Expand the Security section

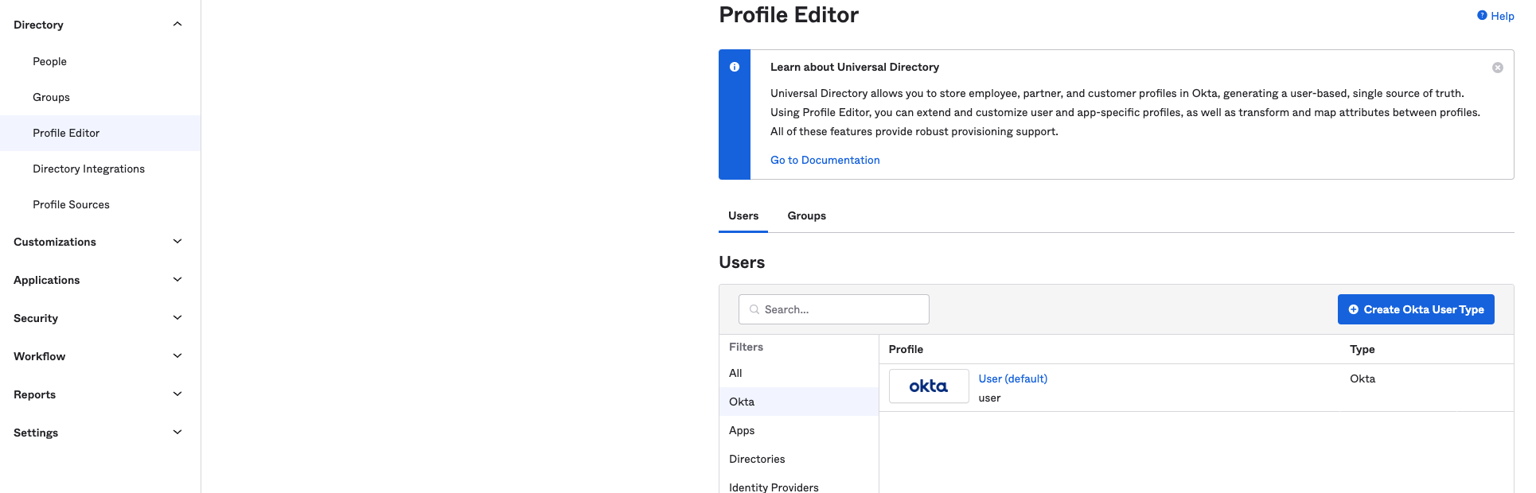pyautogui.click(x=177, y=318)
